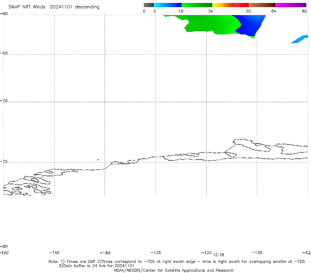Click the longitude label '-130'
The width and height of the screenshot is (311, 273).
(206, 252)
